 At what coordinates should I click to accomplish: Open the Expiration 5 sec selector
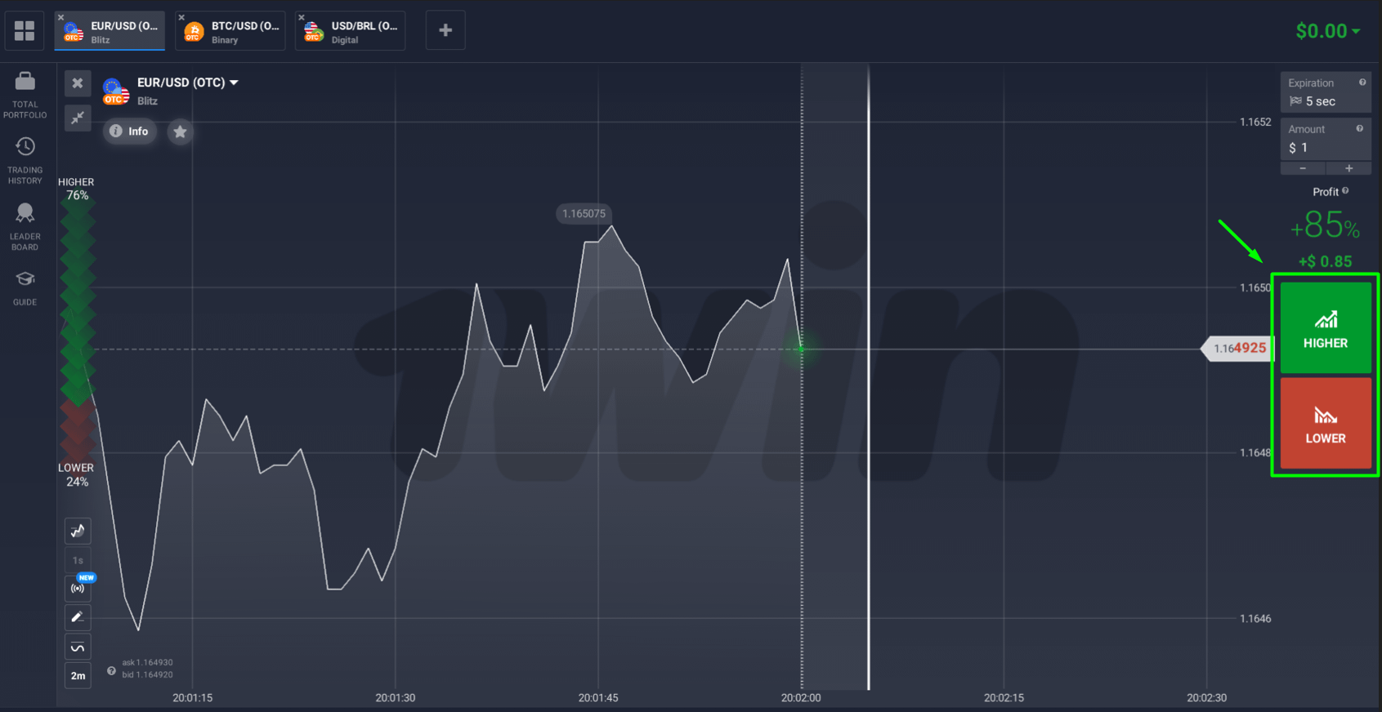(1325, 93)
